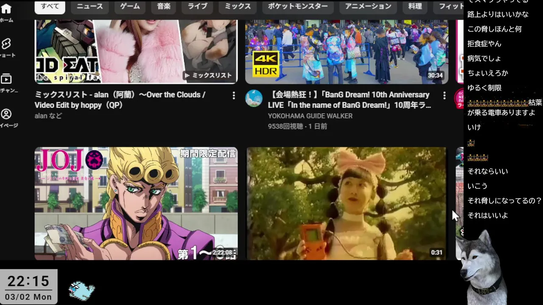
Task: Open the YOKOHAMA GUIDE WALKER channel avatar
Action: click(254, 98)
